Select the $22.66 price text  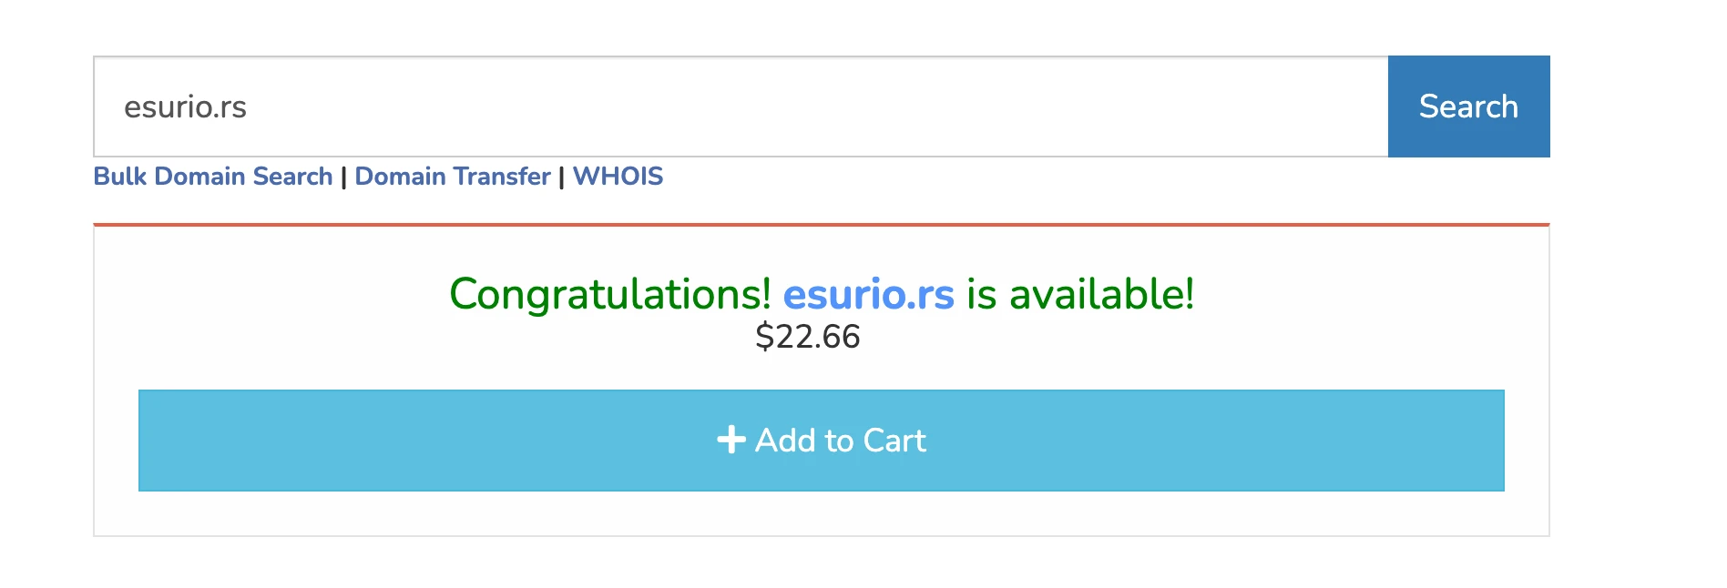pyautogui.click(x=807, y=337)
